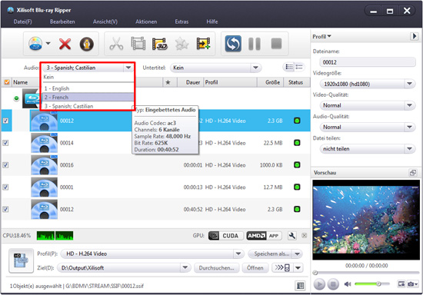The height and width of the screenshot is (295, 423).
Task: Toggle the select-all checkbox in header
Action: (x=7, y=82)
